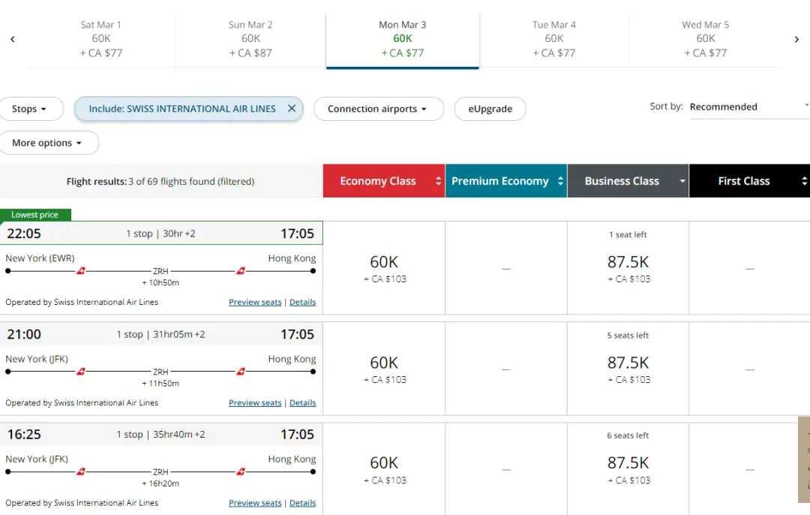The height and width of the screenshot is (515, 810).
Task: Click Swiss airline logo on EWR flight
Action: point(82,270)
